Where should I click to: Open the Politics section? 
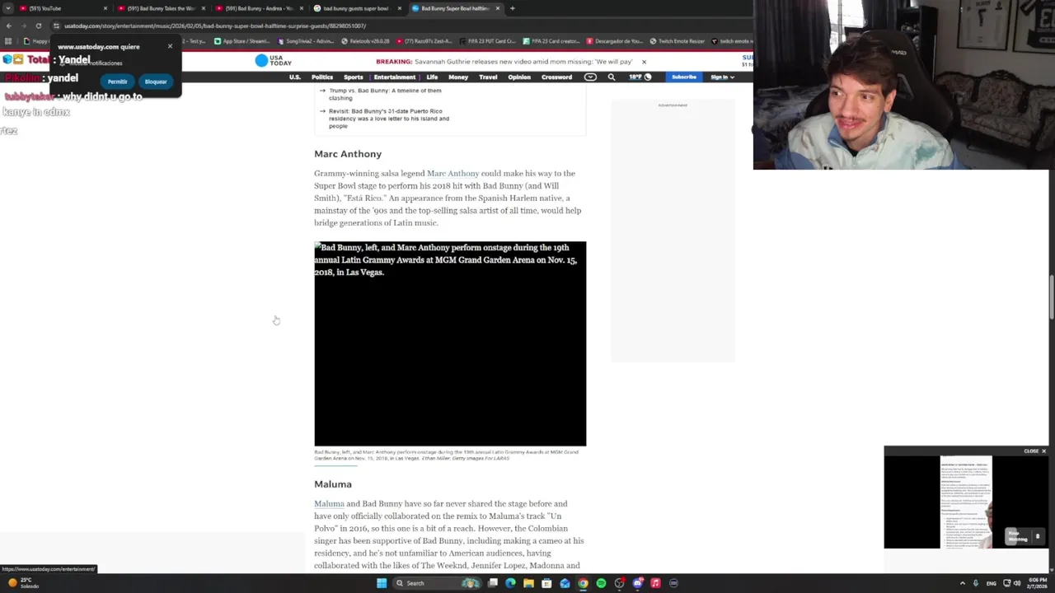322,77
